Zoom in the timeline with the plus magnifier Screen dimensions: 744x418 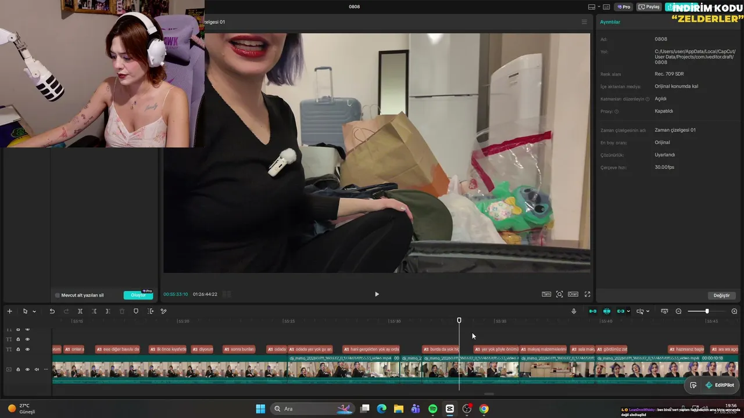point(734,311)
